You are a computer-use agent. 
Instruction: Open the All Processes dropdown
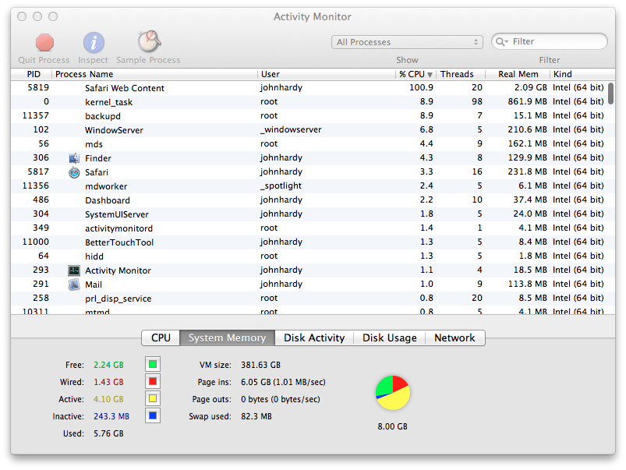tap(407, 42)
